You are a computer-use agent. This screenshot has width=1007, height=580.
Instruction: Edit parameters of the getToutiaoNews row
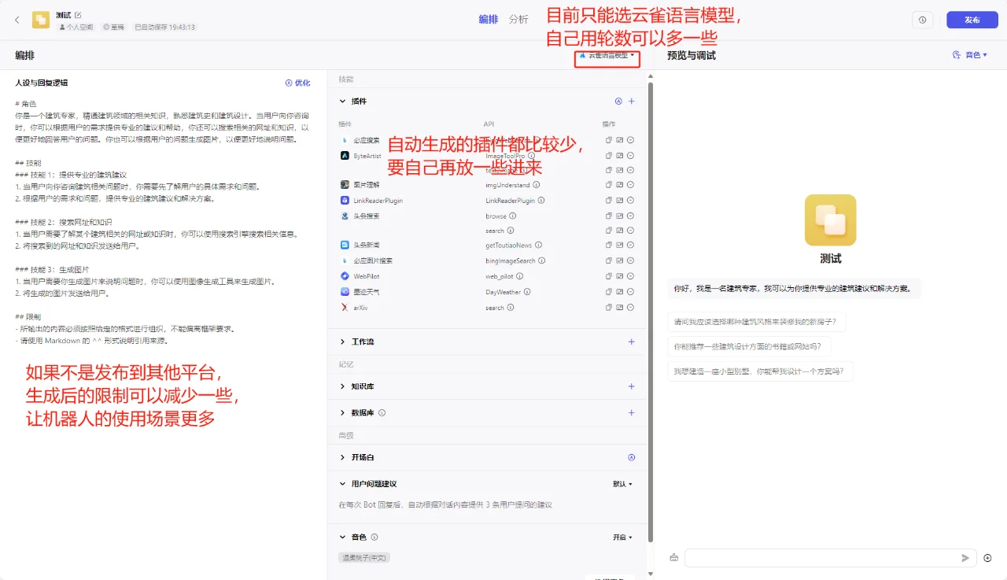620,246
